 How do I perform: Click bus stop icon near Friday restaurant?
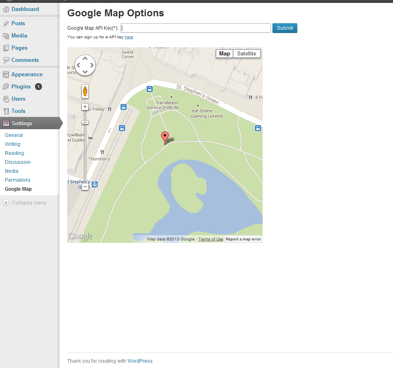click(x=123, y=107)
